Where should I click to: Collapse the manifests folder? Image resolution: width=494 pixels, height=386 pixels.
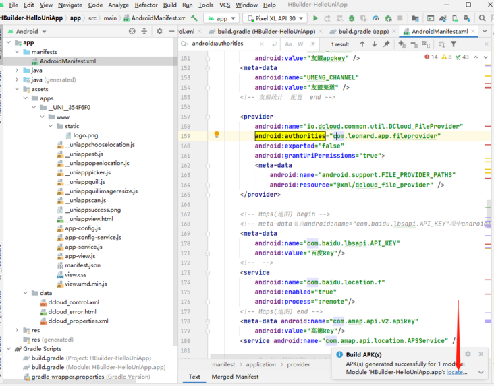17,52
